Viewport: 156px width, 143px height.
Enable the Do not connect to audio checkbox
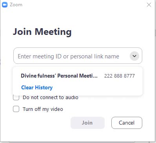[16, 98]
